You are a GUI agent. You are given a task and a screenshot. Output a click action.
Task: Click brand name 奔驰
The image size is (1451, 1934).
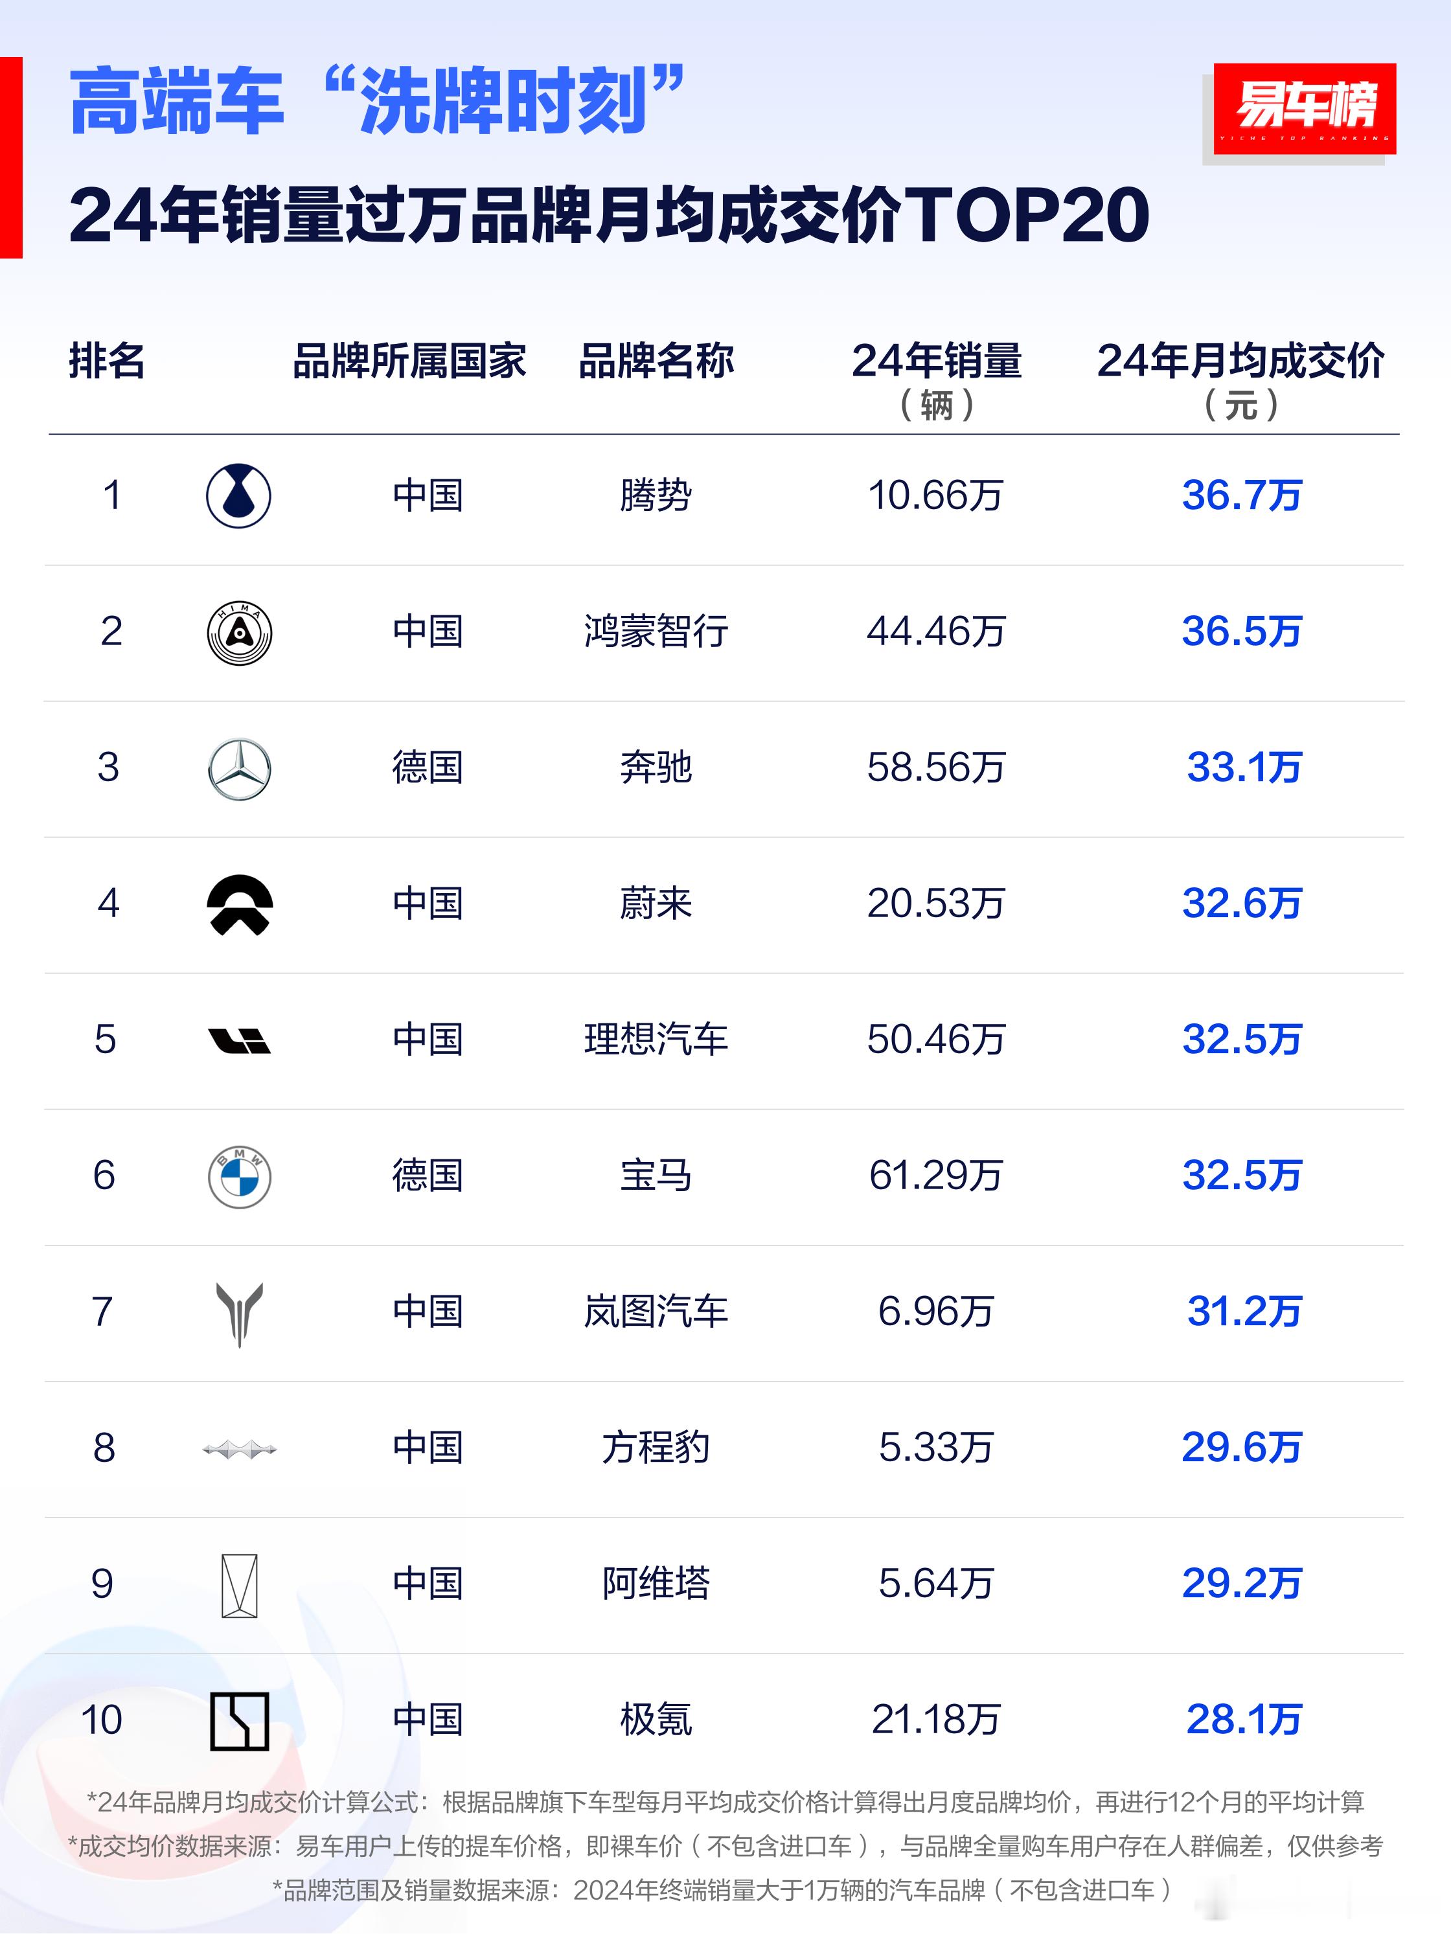coord(655,768)
